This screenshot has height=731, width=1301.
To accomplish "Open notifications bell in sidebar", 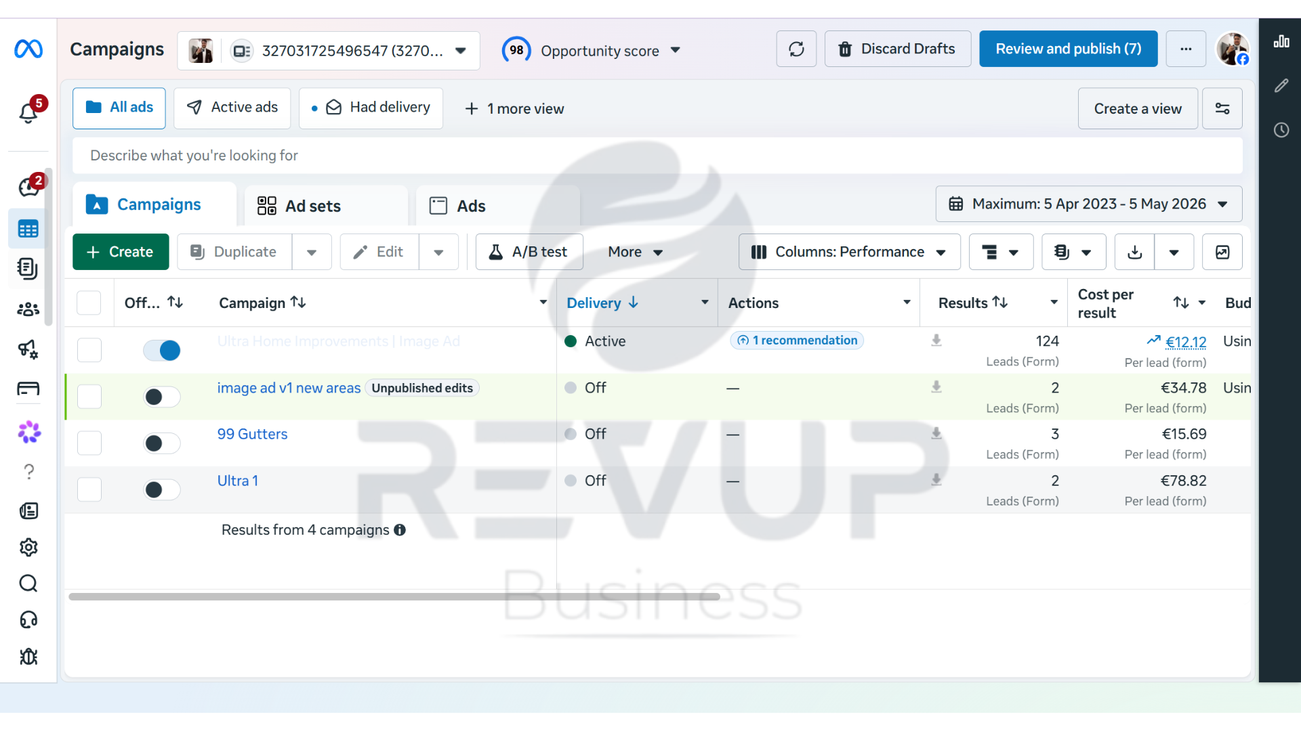I will tap(28, 112).
